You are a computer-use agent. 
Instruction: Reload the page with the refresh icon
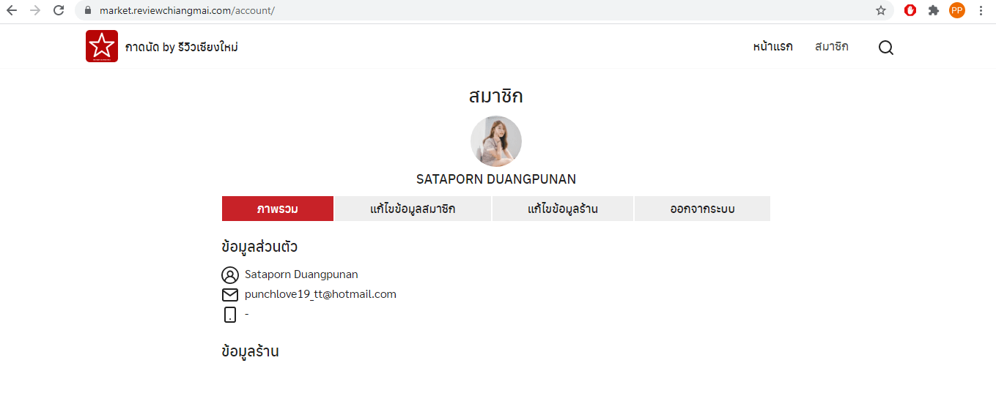click(59, 10)
